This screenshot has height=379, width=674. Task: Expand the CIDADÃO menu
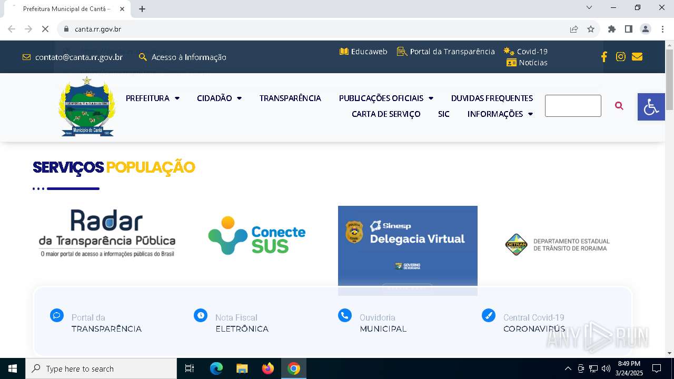point(219,98)
